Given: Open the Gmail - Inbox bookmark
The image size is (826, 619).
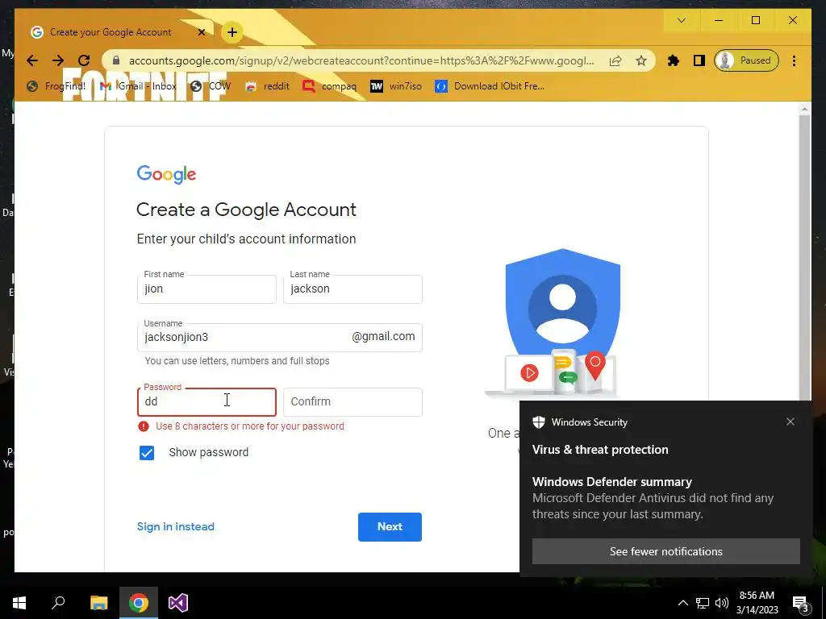Looking at the screenshot, I should 139,85.
